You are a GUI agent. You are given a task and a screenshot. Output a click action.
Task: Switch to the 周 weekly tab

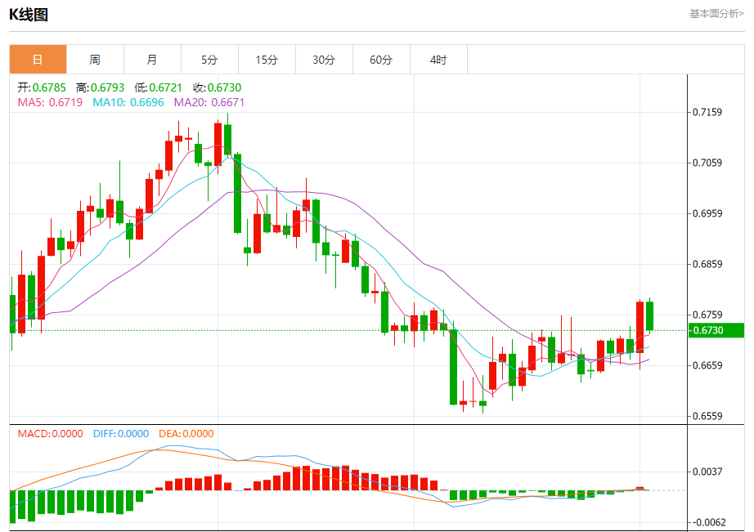(x=95, y=60)
